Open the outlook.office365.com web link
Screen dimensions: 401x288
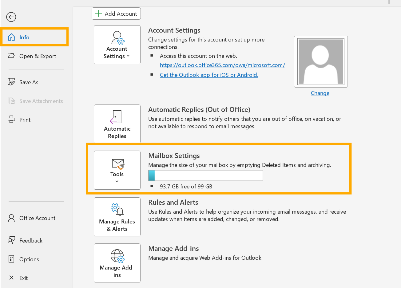222,65
